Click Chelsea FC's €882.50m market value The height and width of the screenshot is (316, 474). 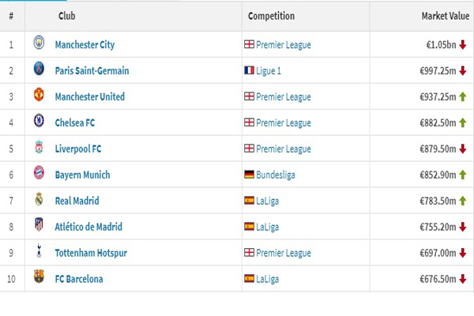pyautogui.click(x=438, y=123)
